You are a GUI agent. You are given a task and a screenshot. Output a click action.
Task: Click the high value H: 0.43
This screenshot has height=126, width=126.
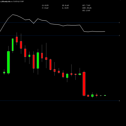65,5
